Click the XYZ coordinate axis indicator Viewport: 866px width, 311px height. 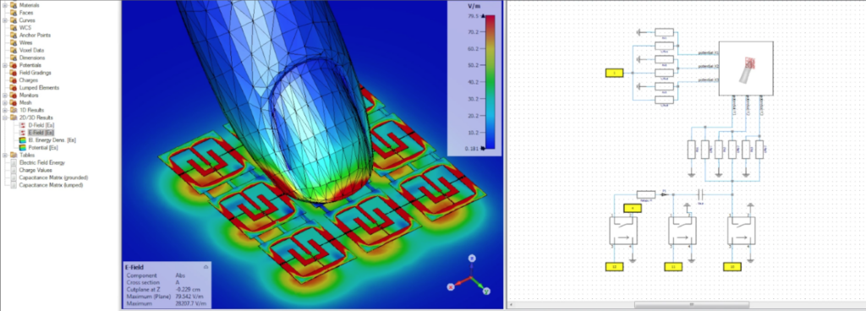[469, 276]
